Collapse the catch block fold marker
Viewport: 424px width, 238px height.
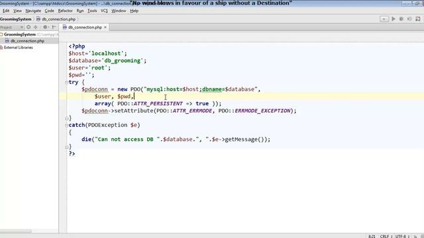[x=66, y=125]
